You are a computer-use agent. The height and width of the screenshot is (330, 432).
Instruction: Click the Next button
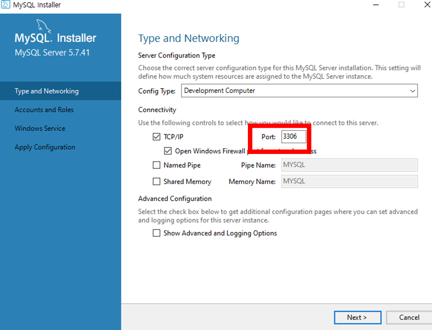358,317
